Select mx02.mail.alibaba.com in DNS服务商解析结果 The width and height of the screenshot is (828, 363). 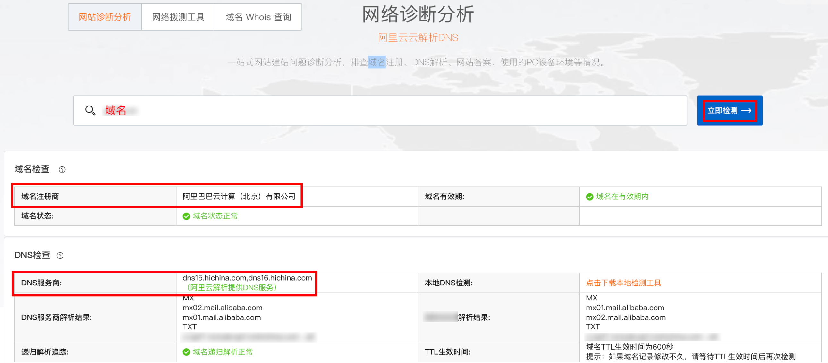click(223, 308)
